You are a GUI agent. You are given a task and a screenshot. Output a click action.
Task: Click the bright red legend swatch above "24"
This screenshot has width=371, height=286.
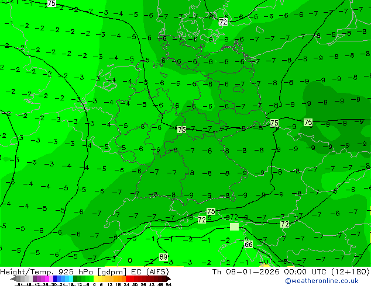128,278
